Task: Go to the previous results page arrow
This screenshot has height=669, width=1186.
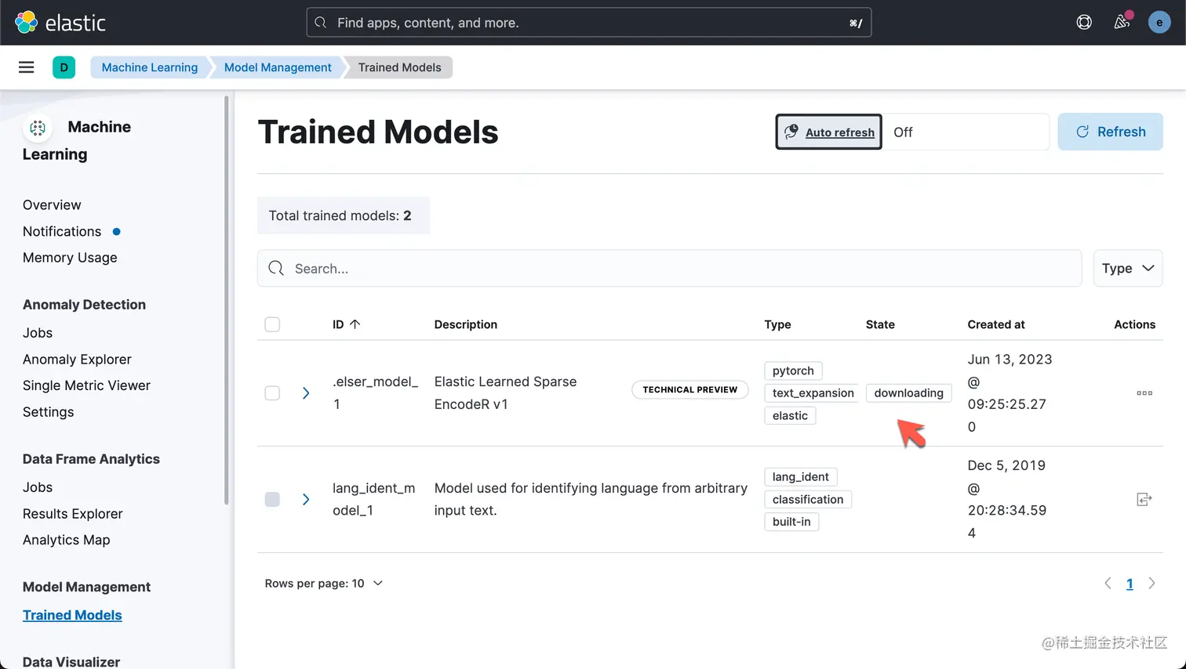Action: point(1108,584)
